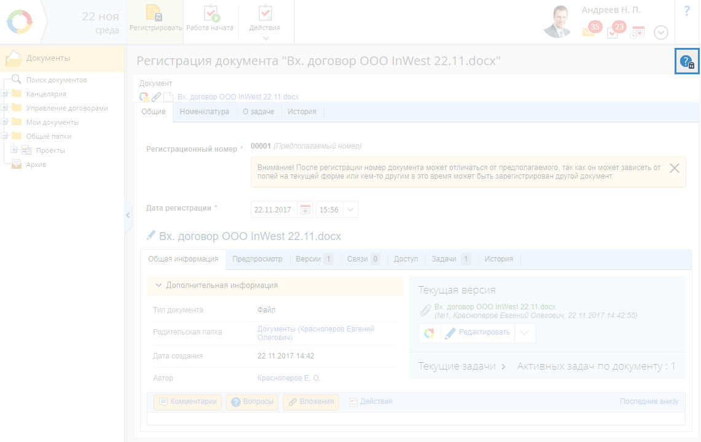This screenshot has width=701, height=442.
Task: Open the Архив item in the sidebar
Action: coord(36,165)
